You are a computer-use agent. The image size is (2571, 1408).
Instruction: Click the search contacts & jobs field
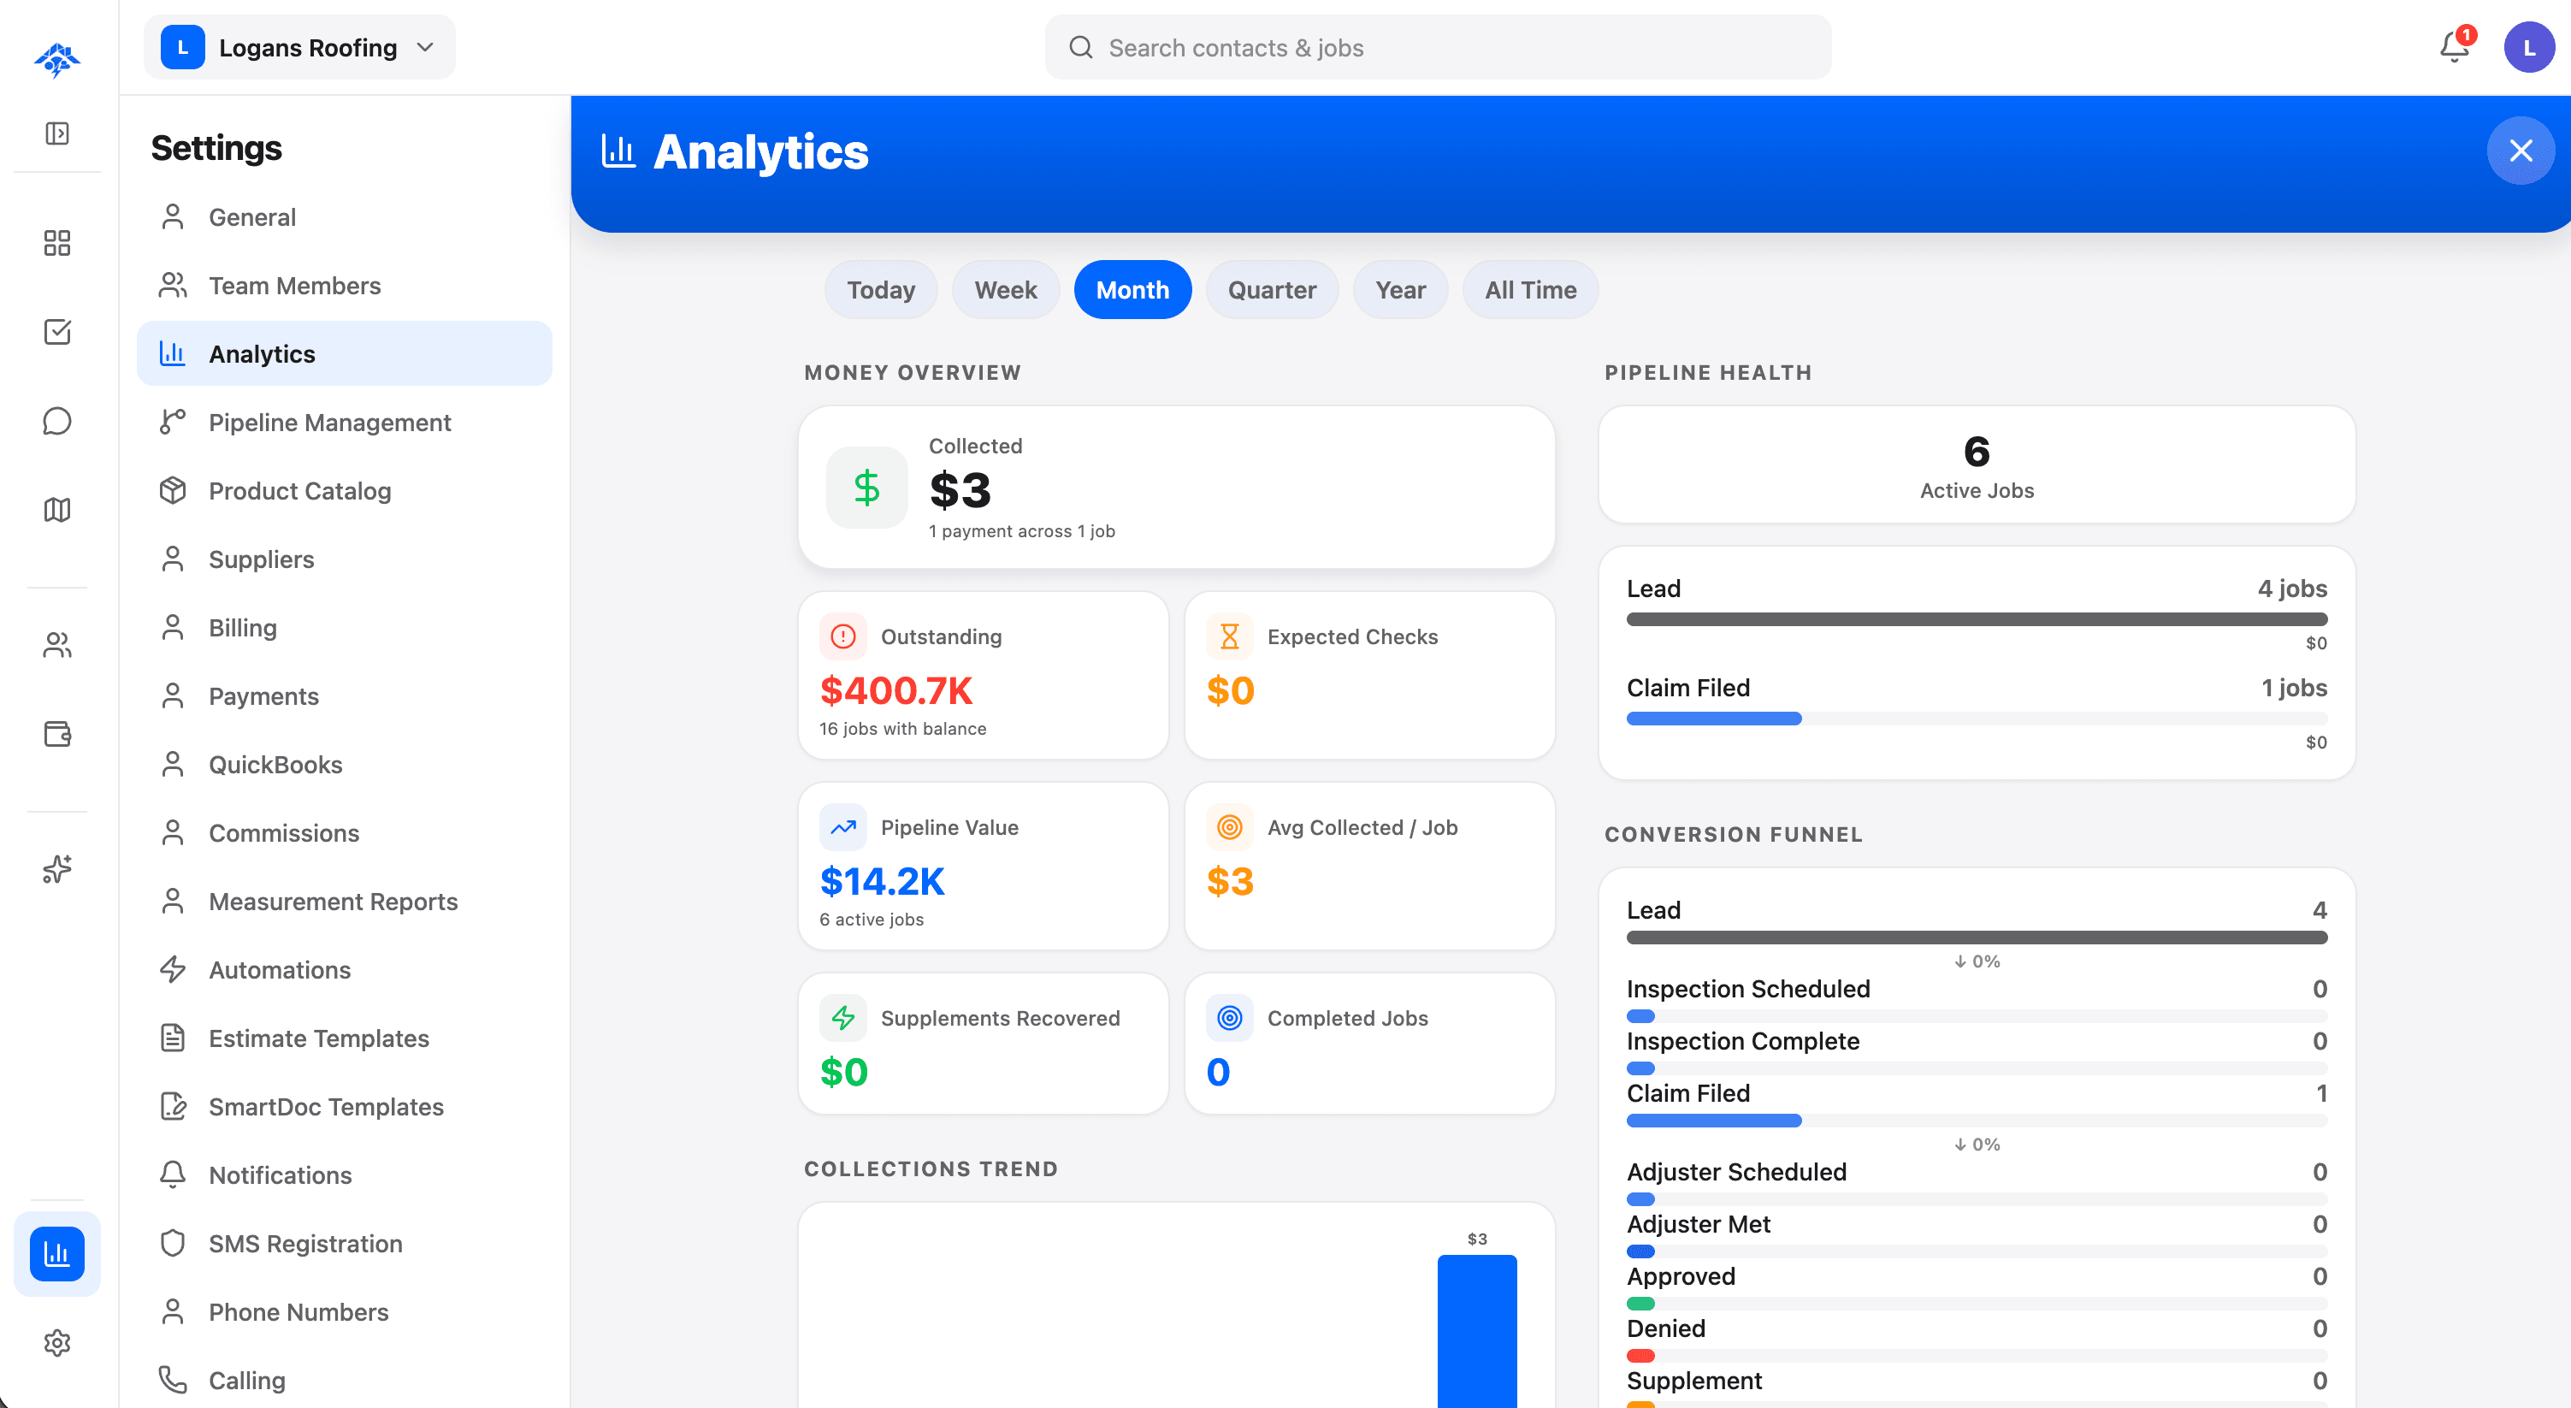(1437, 47)
